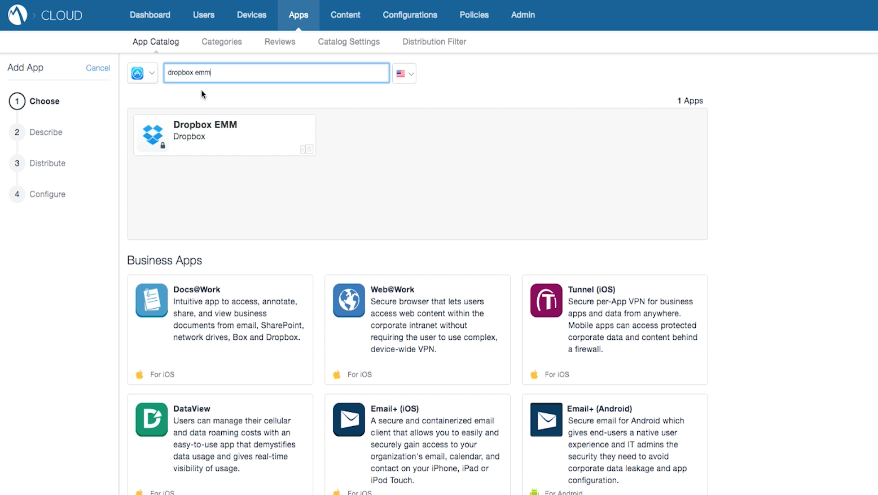Select step 4 Configure in wizard

[47, 194]
